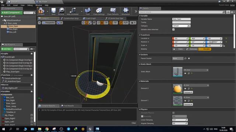Add a new graph with plus
Viewport: 236px width, 132px height.
(x=32, y=54)
